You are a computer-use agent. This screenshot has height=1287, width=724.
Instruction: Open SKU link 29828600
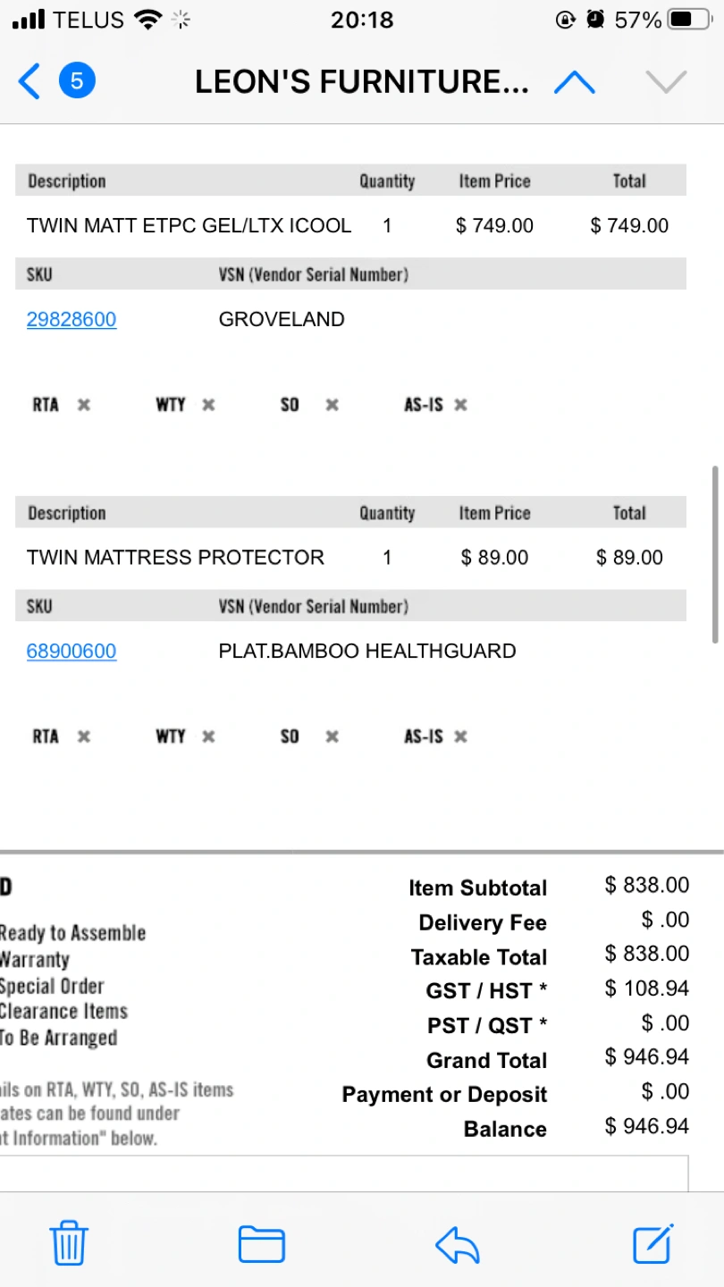[x=72, y=319]
